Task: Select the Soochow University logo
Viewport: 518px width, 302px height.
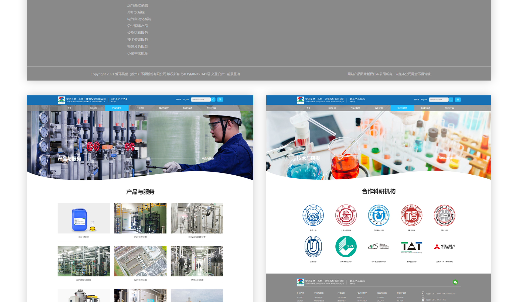Action: pyautogui.click(x=444, y=215)
